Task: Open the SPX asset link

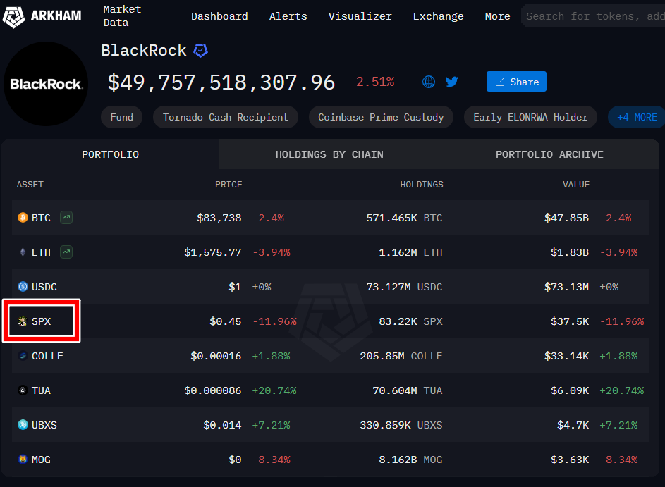Action: click(x=41, y=321)
